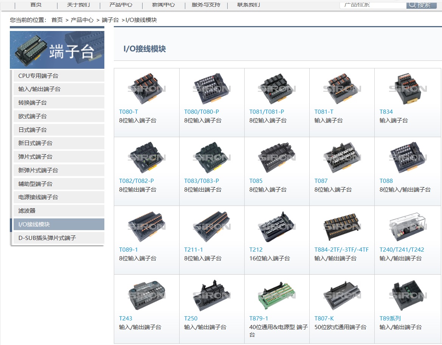Viewport: 442px width, 345px height.
Task: Select the T087 product photo
Action: point(342,158)
